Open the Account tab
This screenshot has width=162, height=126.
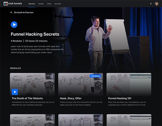58,4
